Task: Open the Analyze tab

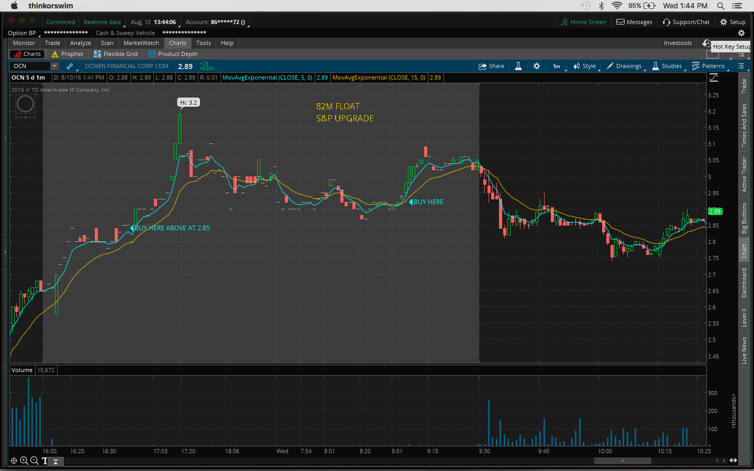Action: pos(81,43)
